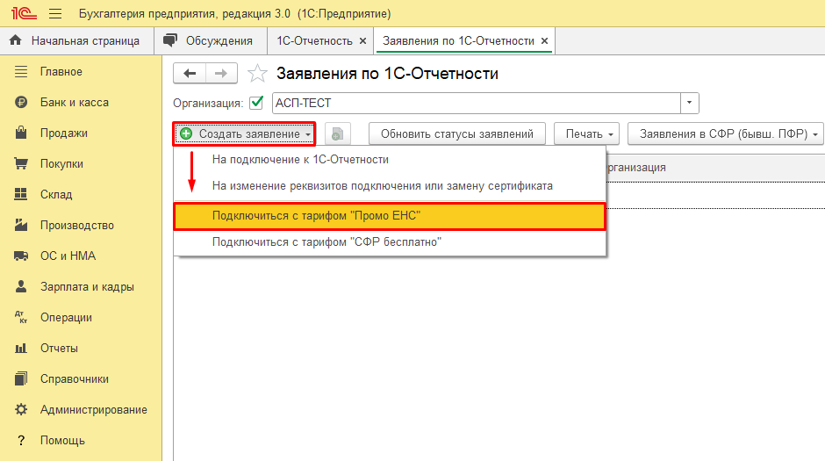Choose Подключиться с тарифом "СФР бесплатно"
Viewport: 825px width, 461px height.
tap(390, 242)
